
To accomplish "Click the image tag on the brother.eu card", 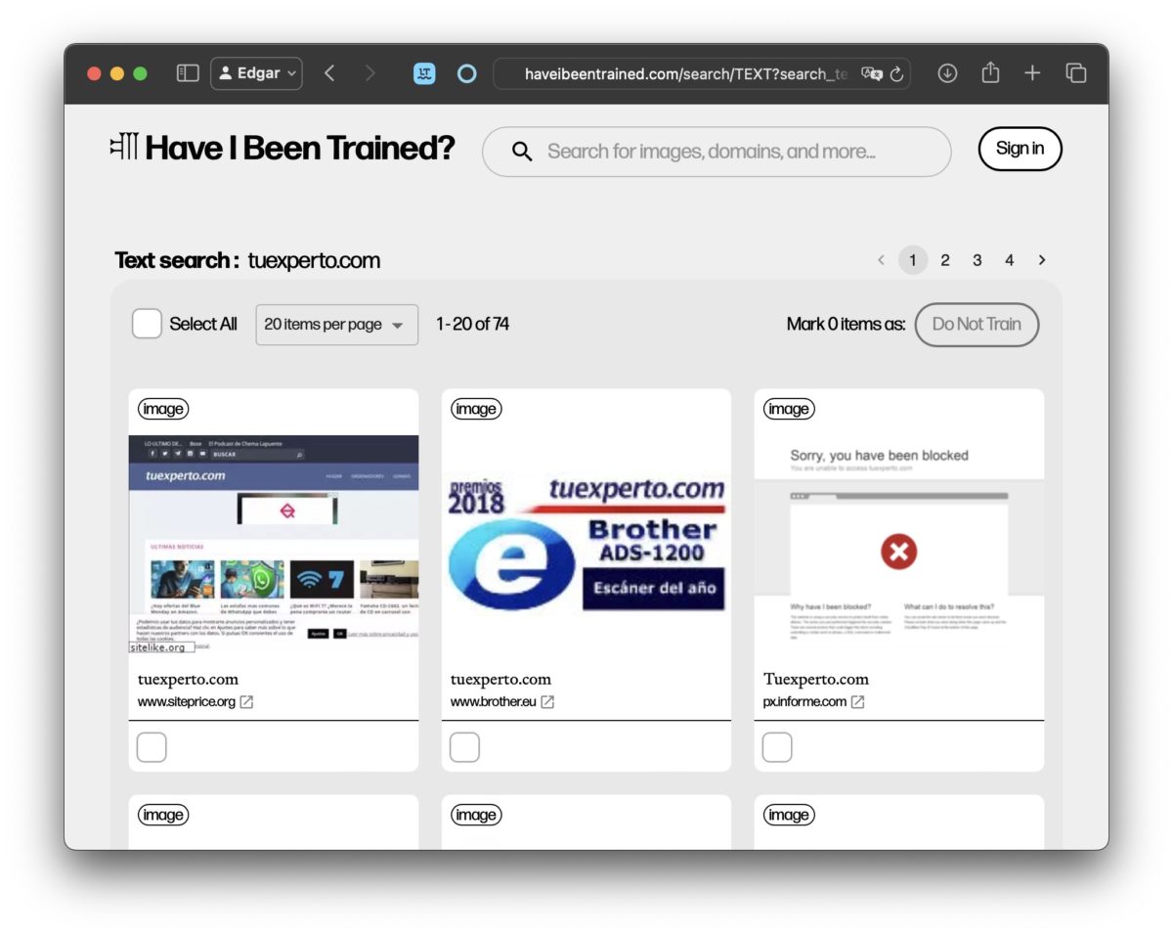I will (x=476, y=409).
